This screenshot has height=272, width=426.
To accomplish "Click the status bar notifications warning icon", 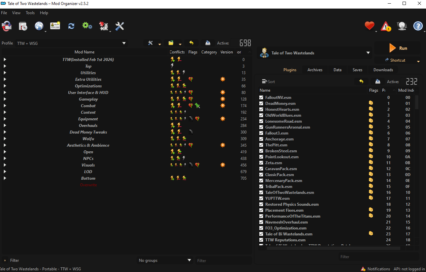I will [x=363, y=269].
